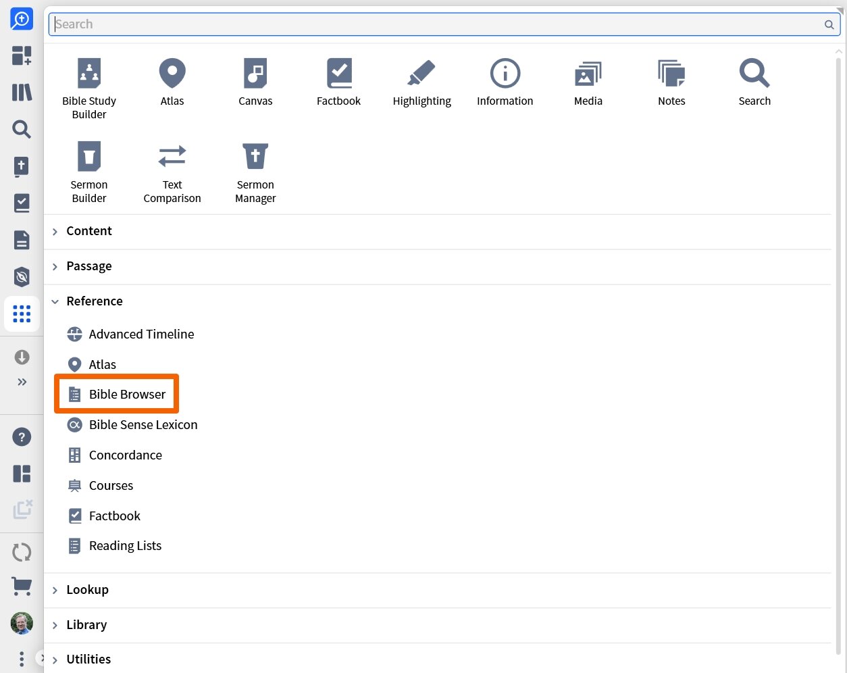Click the sidebar shield guides icon
Viewport: 847px width, 673px height.
pyautogui.click(x=22, y=276)
